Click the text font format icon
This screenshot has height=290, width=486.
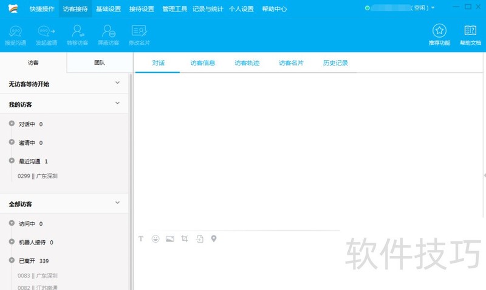141,239
